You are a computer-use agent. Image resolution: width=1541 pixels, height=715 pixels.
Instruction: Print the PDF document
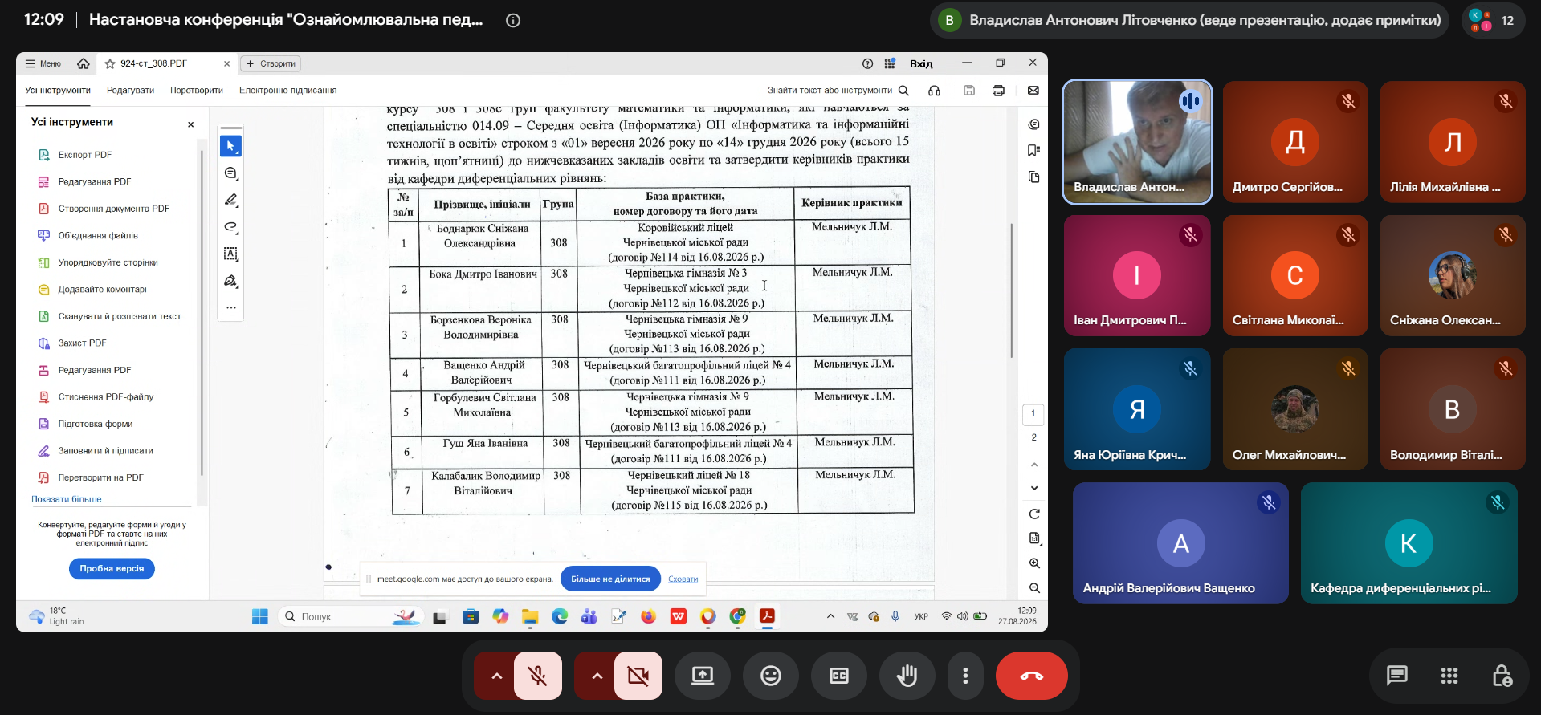click(998, 91)
